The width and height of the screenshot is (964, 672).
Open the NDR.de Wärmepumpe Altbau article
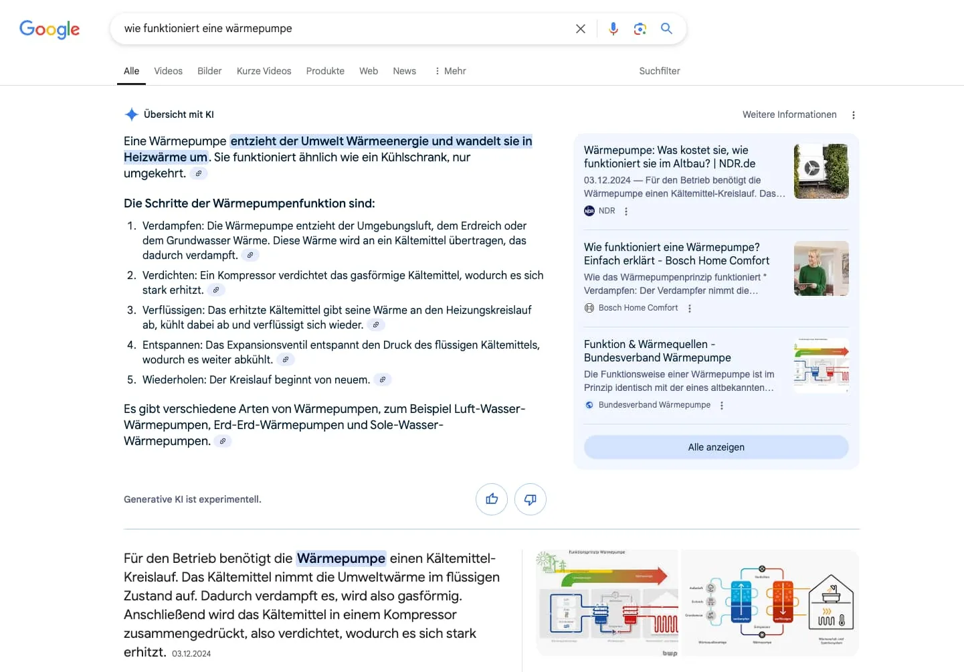tap(670, 157)
